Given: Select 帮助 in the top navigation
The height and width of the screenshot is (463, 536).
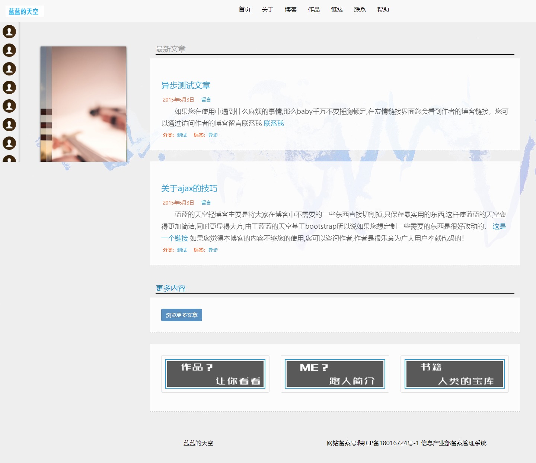Looking at the screenshot, I should point(383,10).
